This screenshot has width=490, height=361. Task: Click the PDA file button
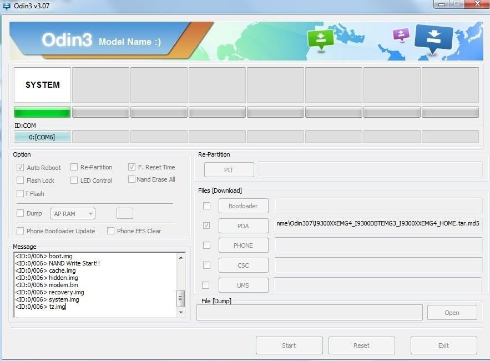(x=244, y=226)
